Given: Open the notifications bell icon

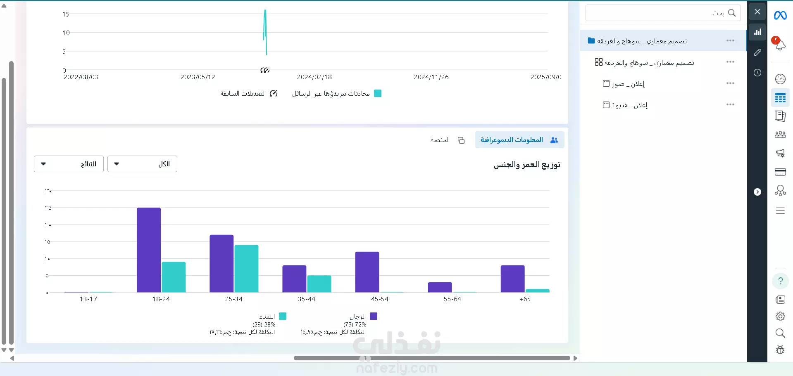Looking at the screenshot, I should (x=779, y=44).
